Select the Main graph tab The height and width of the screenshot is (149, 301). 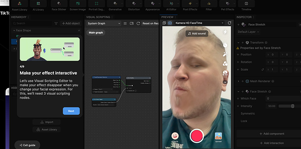[x=96, y=33]
